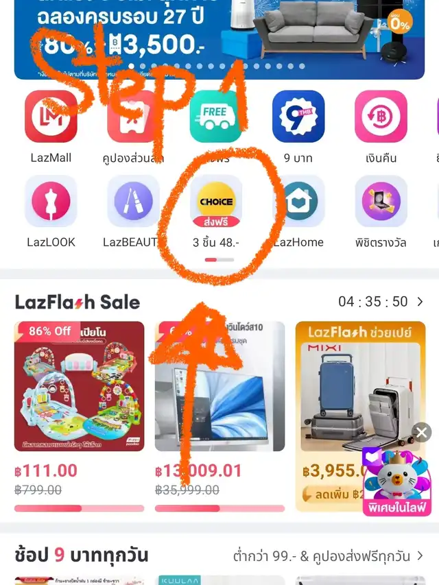
Task: Select the MIXI luggage flash sale item
Action: (x=361, y=416)
